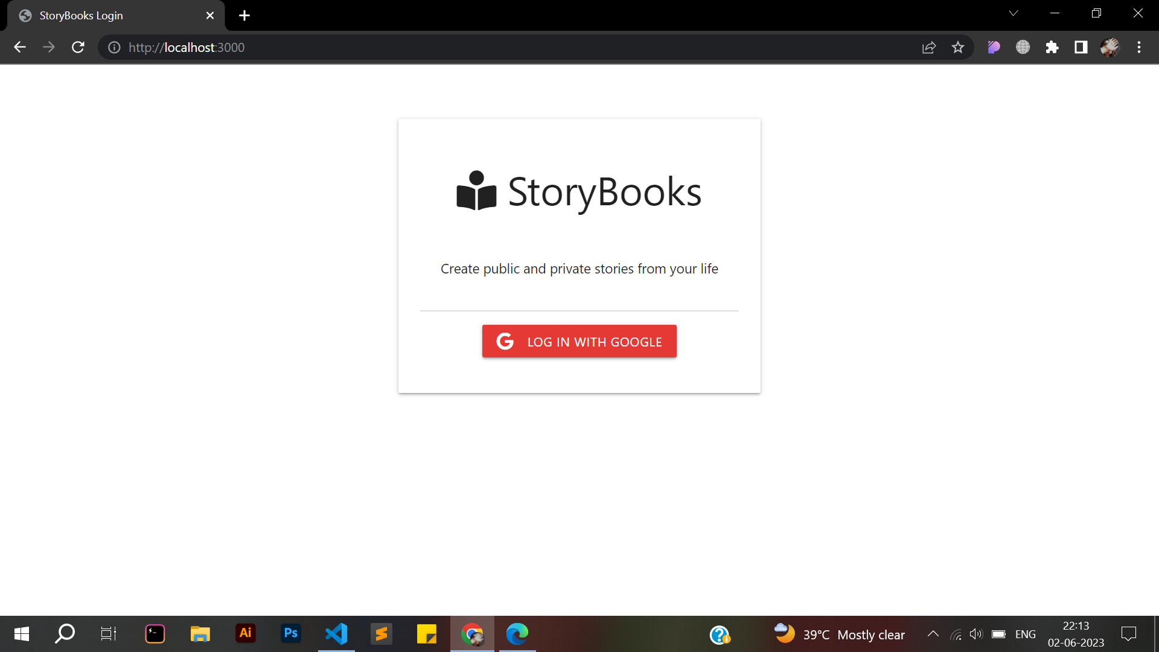The width and height of the screenshot is (1159, 652).
Task: Click the weather widget showing 39°C
Action: [839, 634]
